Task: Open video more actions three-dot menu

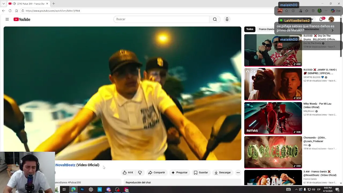Action: [238, 173]
